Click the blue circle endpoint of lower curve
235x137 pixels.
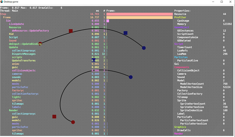point(131,77)
